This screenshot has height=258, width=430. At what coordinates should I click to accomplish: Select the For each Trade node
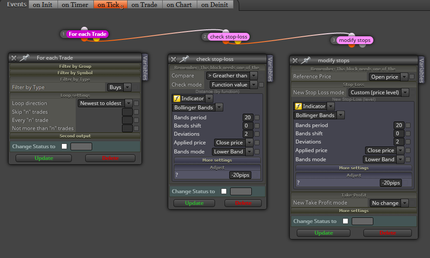tap(87, 34)
